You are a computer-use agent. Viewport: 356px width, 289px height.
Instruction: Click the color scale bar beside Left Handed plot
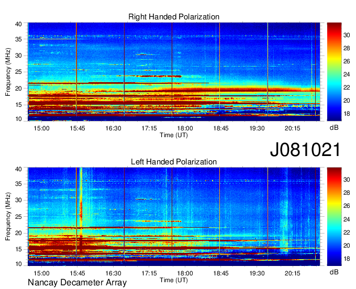(334, 217)
